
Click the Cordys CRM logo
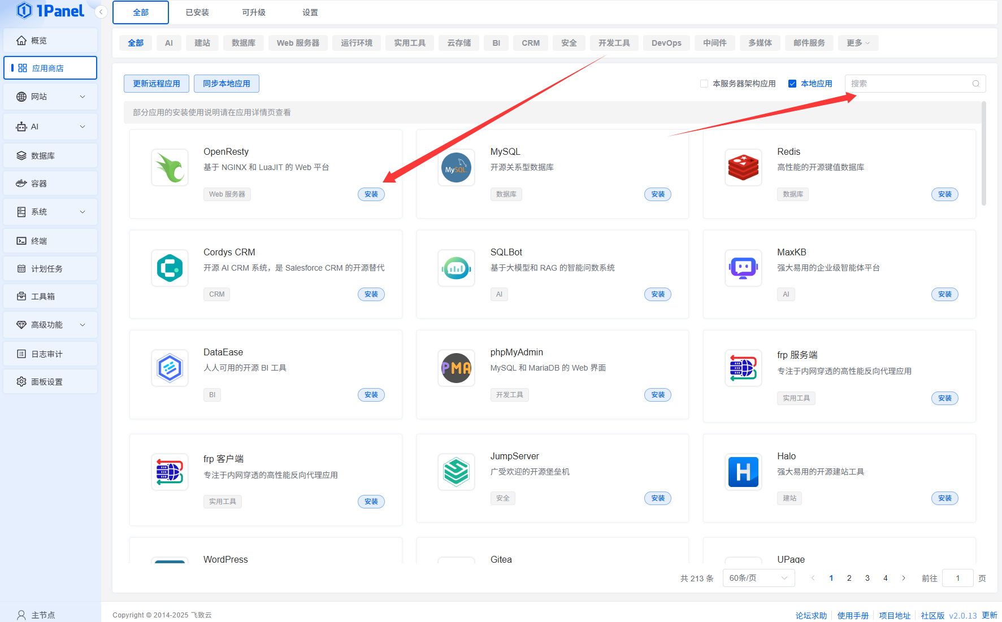170,268
